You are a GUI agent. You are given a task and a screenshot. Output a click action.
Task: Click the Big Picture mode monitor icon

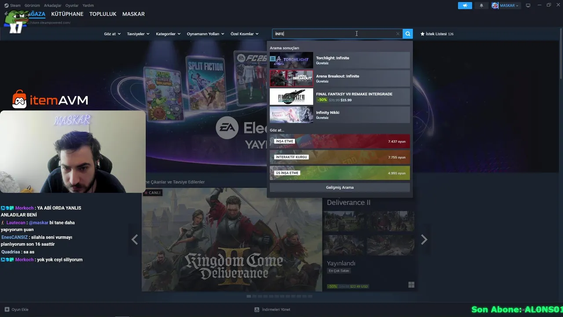[x=528, y=5]
